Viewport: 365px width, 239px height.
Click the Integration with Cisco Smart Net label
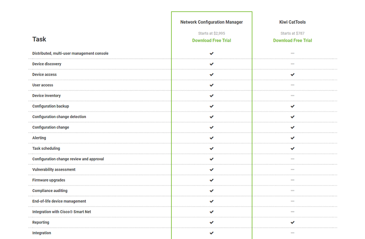(61, 212)
